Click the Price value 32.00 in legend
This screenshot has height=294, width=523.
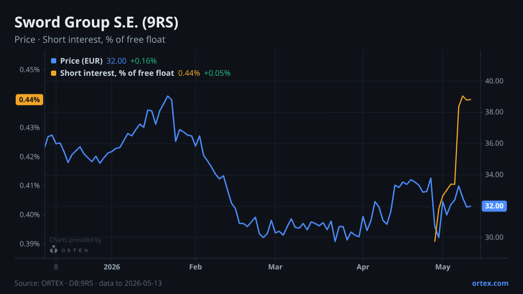[x=116, y=61]
